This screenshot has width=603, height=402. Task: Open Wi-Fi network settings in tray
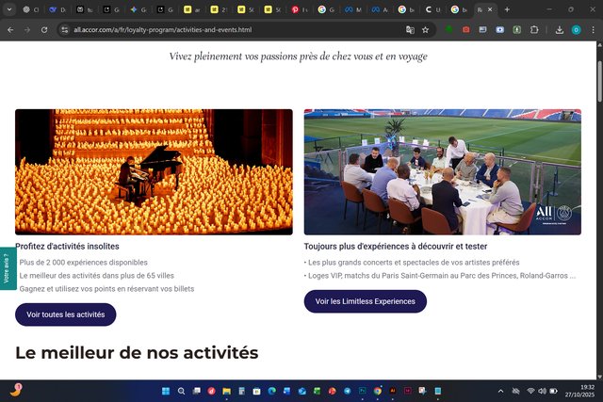pos(530,391)
